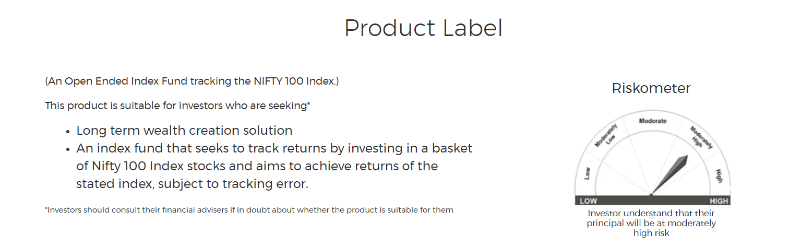Click the bullet dot before An index fund
Viewport: 789px width, 246px height.
pos(68,149)
